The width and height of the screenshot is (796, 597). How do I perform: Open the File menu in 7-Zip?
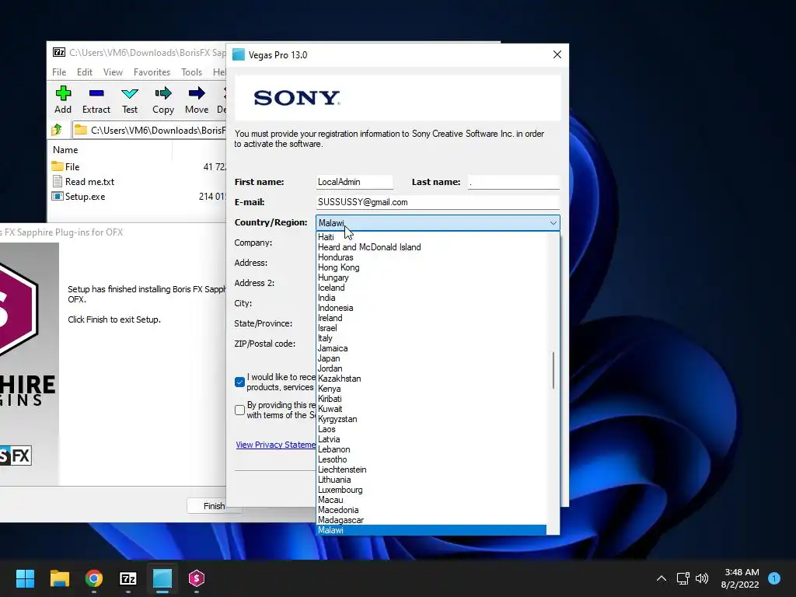59,72
